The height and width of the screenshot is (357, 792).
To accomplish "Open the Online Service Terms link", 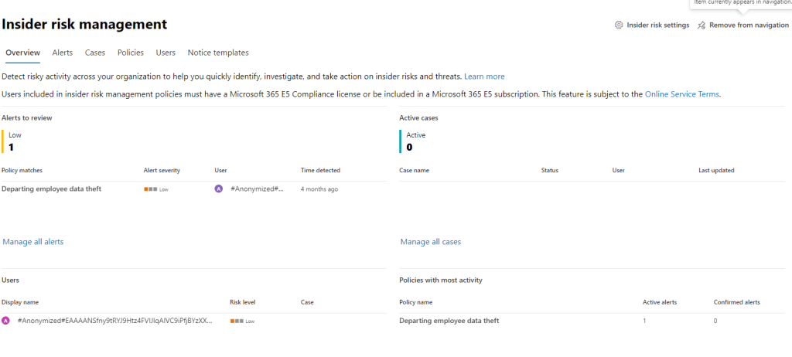I will [x=682, y=94].
